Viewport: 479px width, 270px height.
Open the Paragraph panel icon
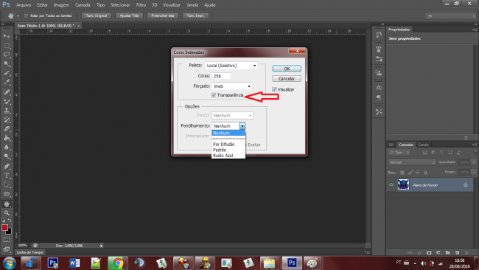click(x=379, y=98)
